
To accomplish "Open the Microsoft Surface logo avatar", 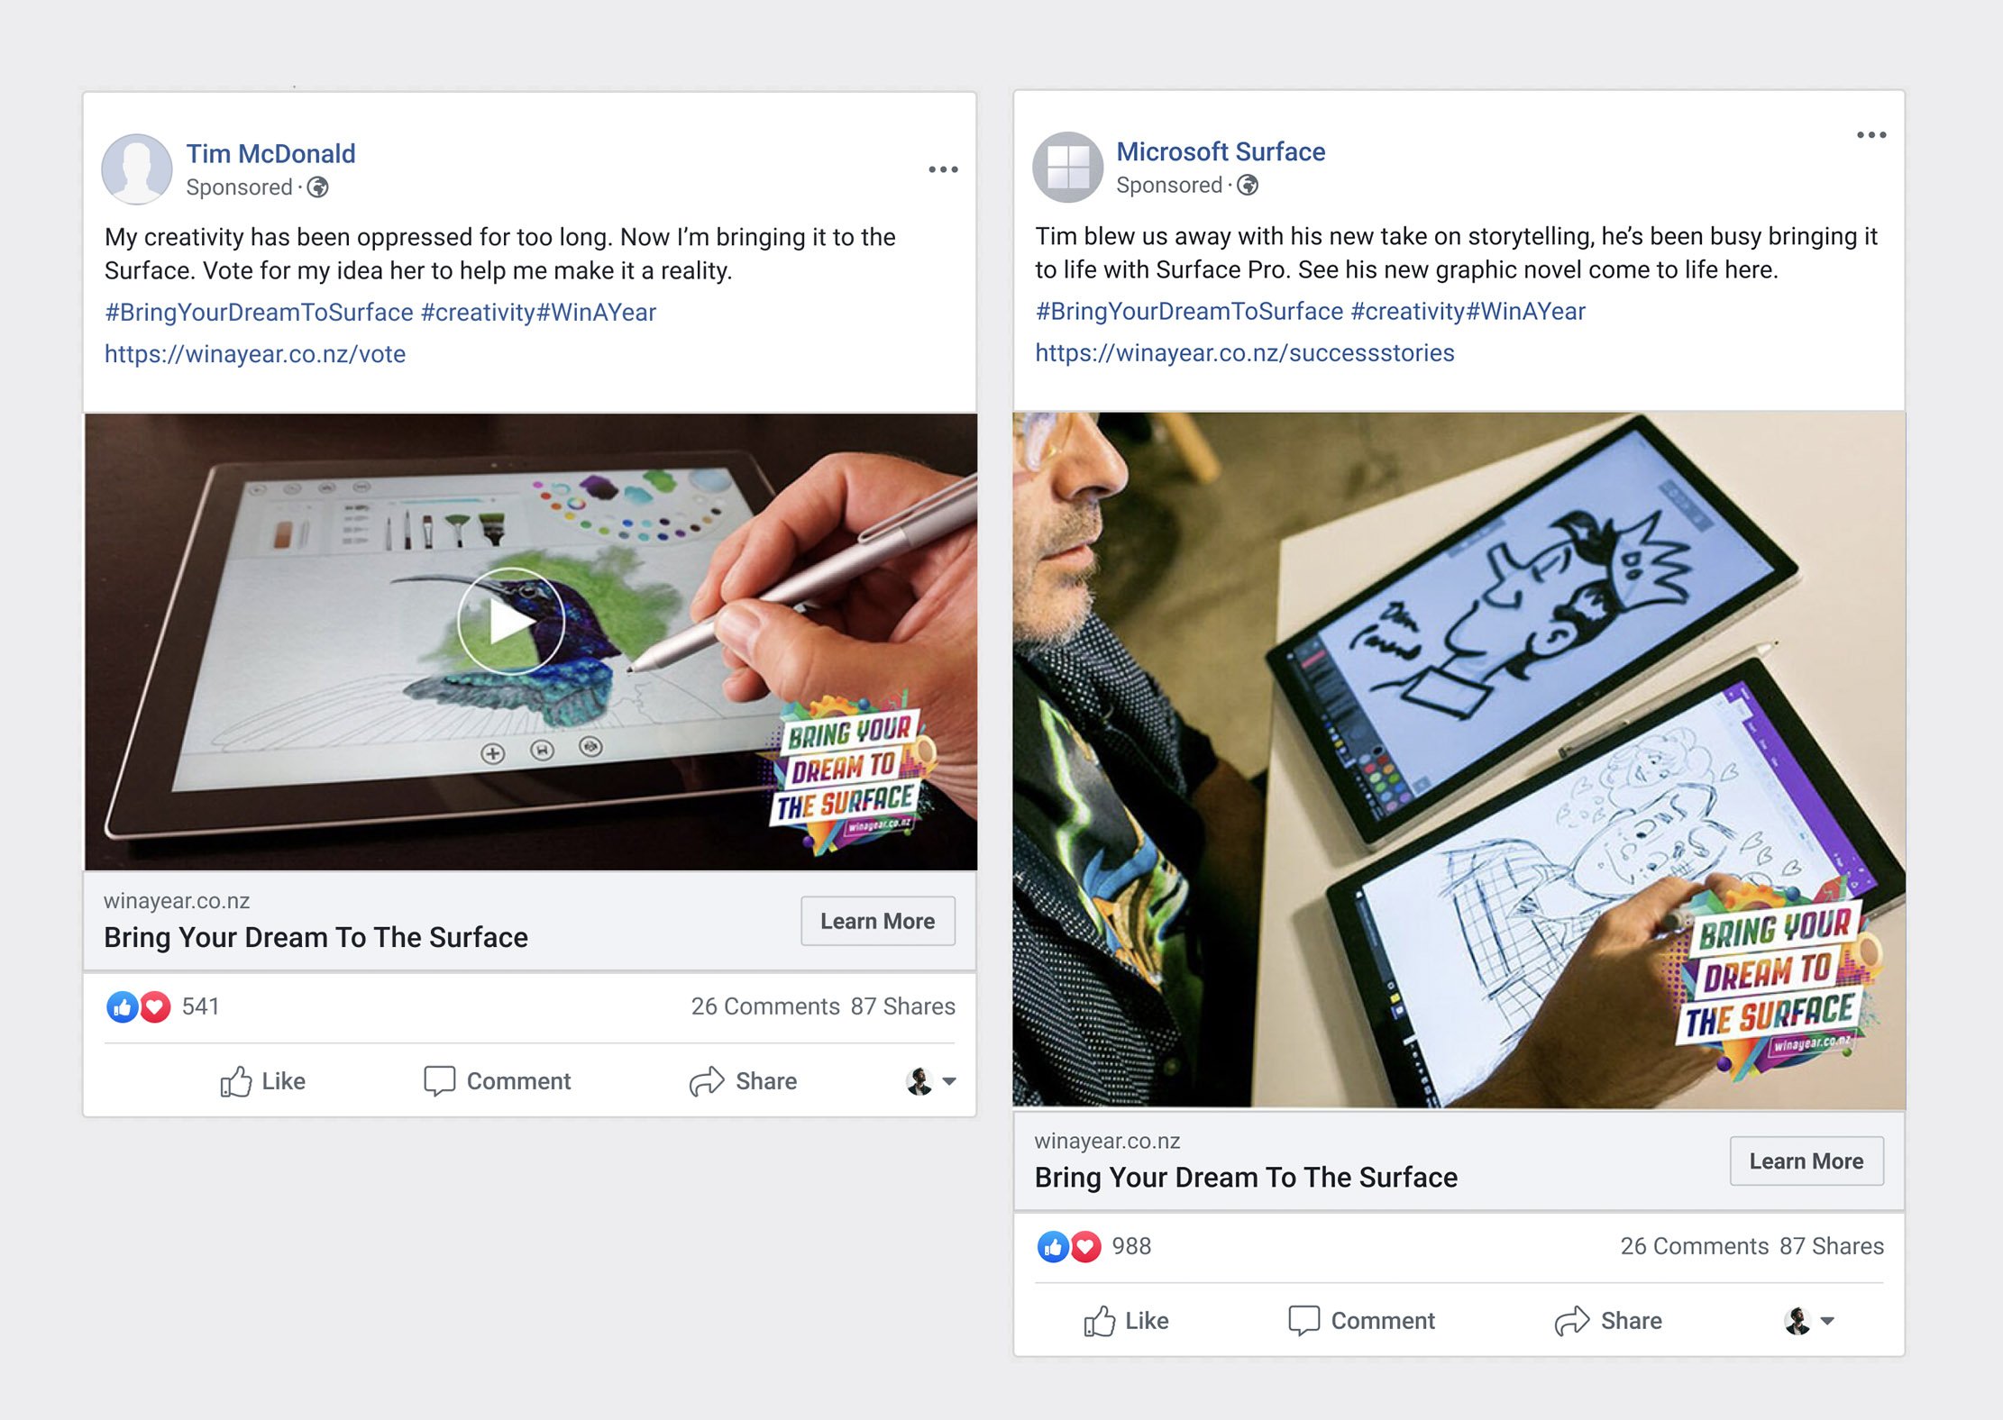I will 1067,168.
